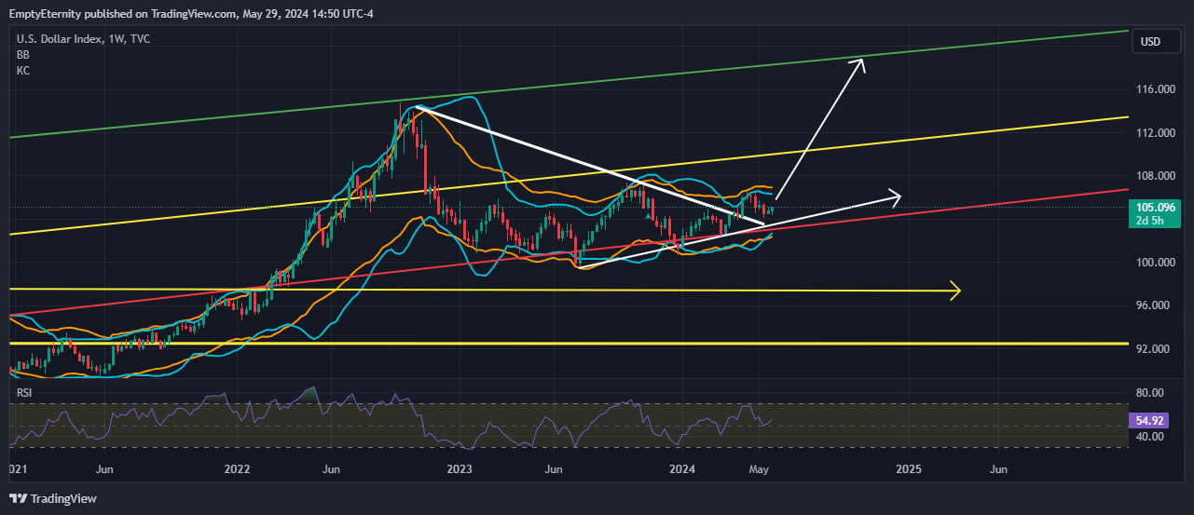
Task: Select the U.S. Dollar Index symbol title
Action: 83,39
